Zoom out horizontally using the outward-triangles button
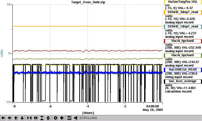Screen dimensions: 202x121 tap(36, 118)
